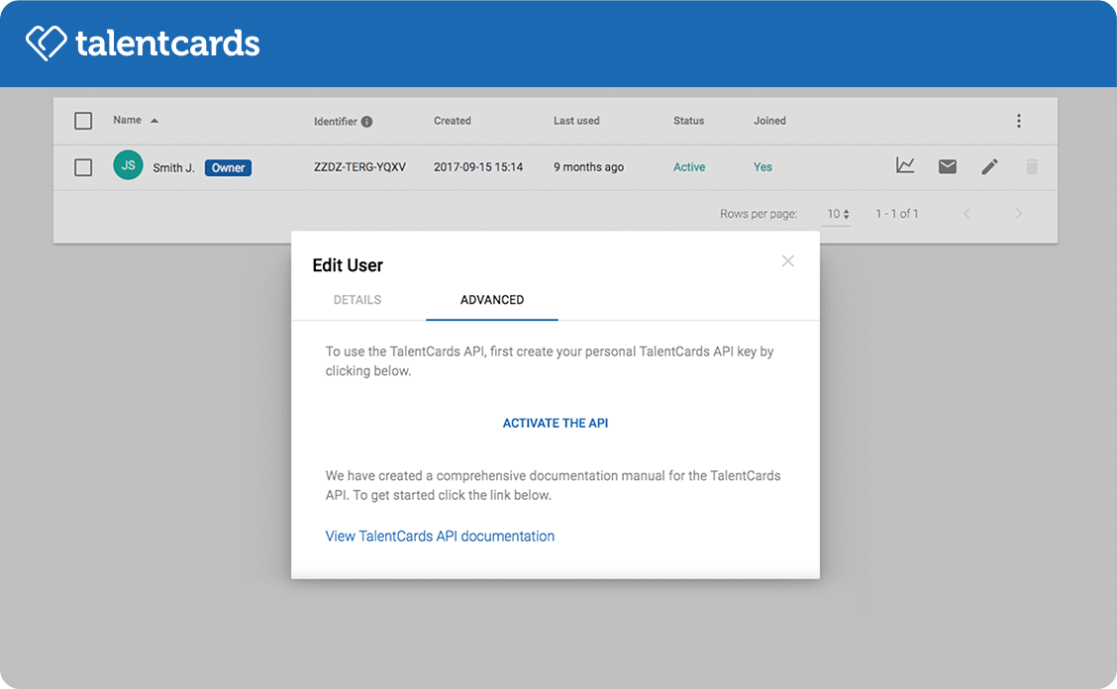Viewport: 1117px width, 689px height.
Task: Click the Identifier column header
Action: pyautogui.click(x=336, y=121)
